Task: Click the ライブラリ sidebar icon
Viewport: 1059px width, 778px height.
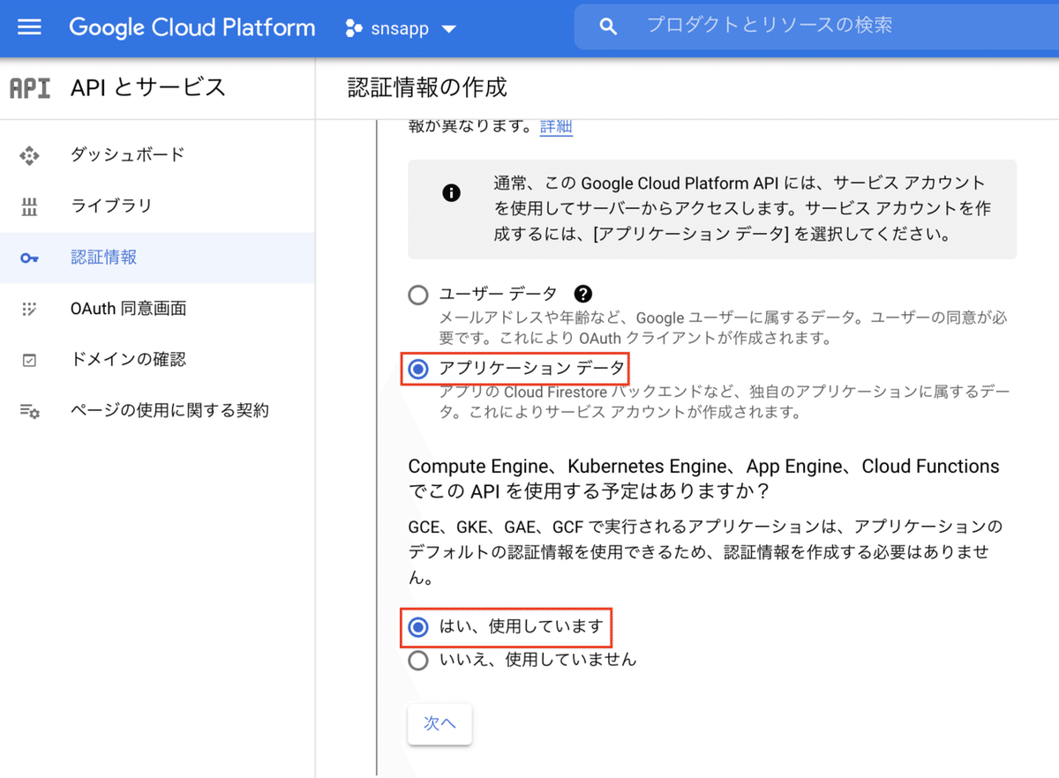Action: tap(29, 206)
